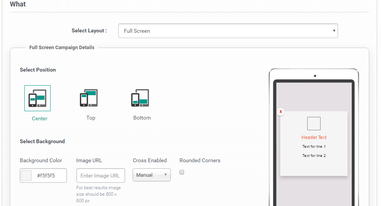Click the red X close icon in preview
Screen dimensions: 381x206
click(x=281, y=112)
